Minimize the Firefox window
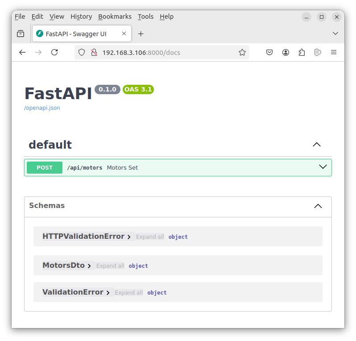 (x=306, y=17)
